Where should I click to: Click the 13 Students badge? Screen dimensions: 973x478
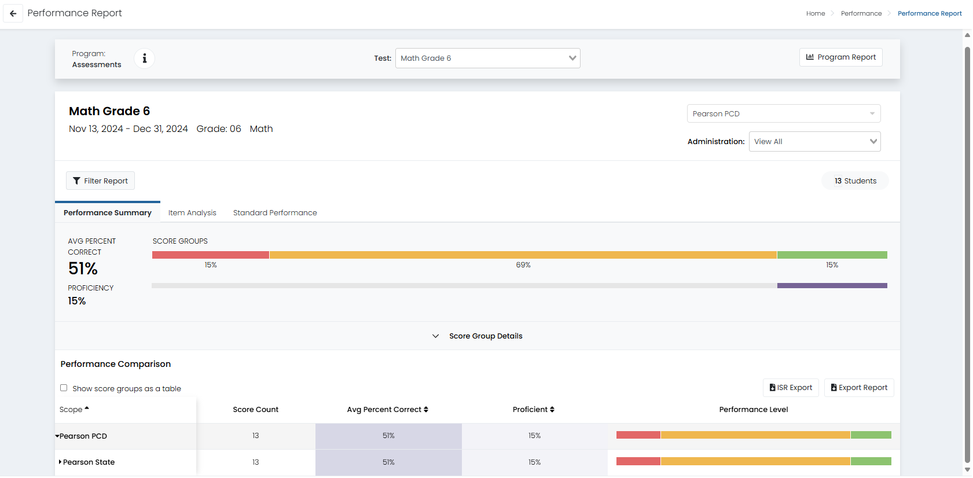(x=855, y=181)
